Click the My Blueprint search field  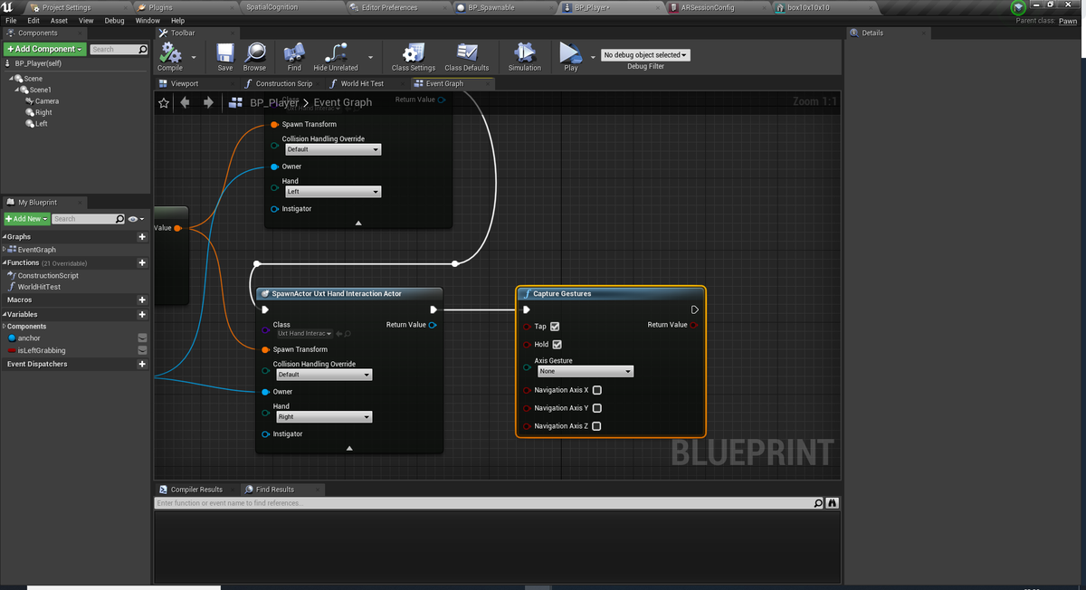(x=89, y=219)
